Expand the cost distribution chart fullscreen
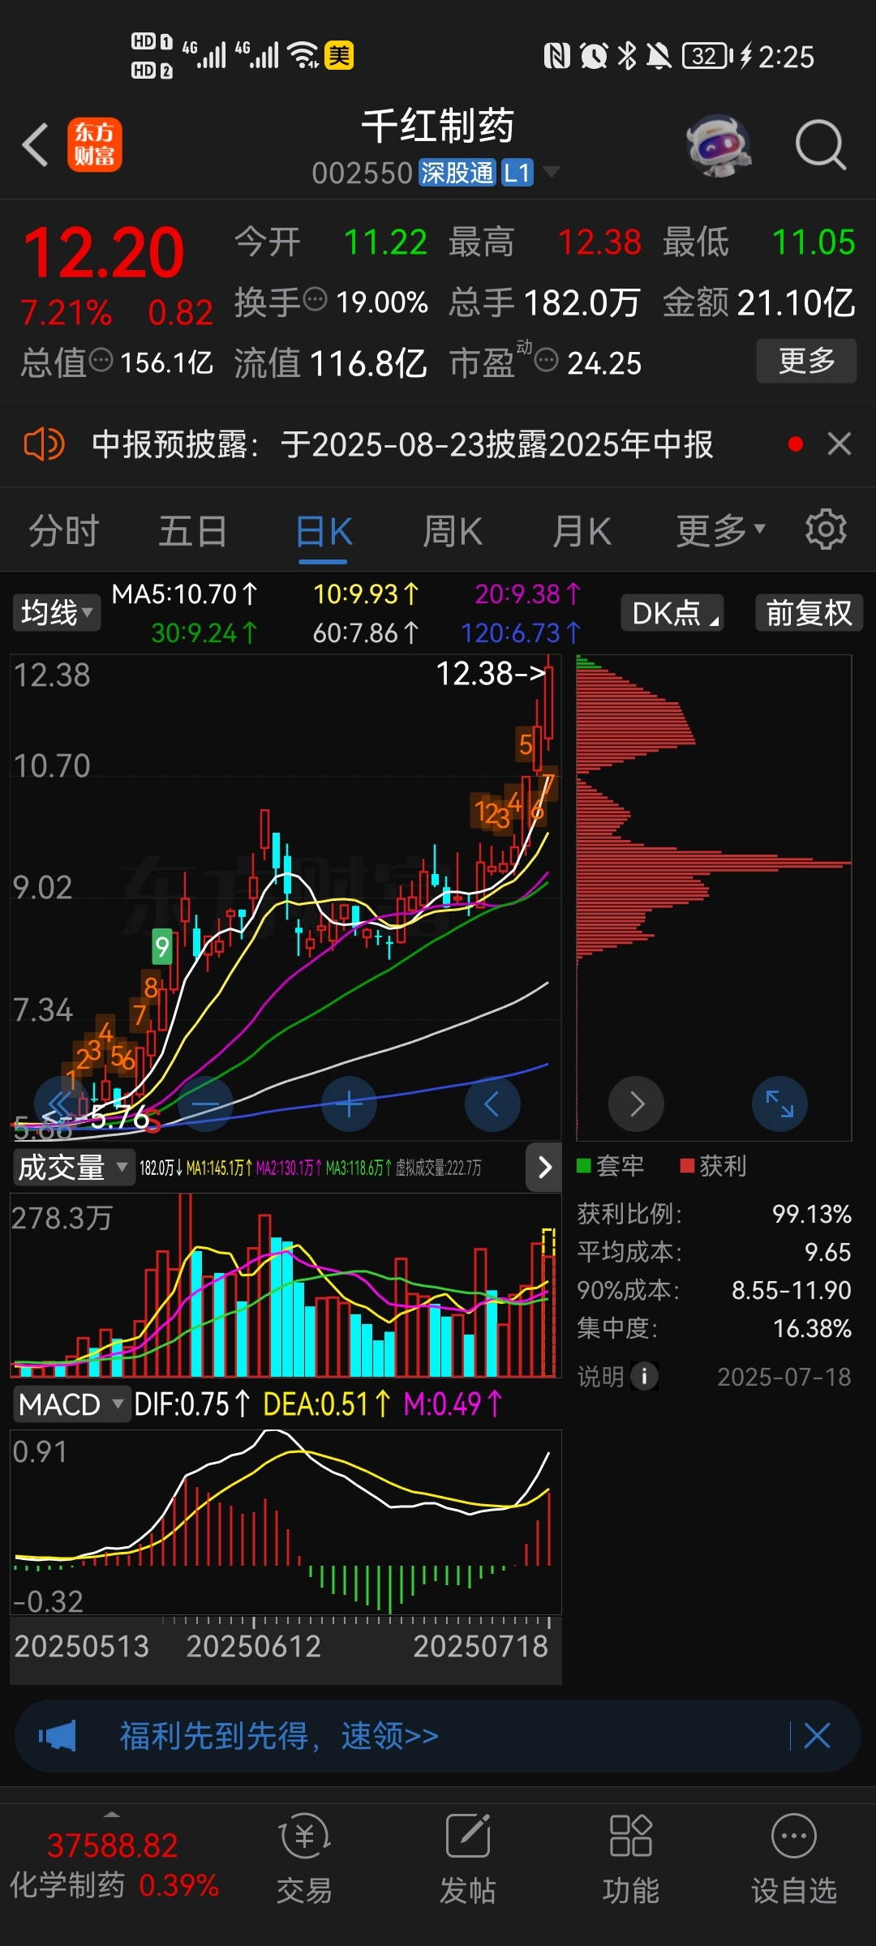 click(779, 1104)
